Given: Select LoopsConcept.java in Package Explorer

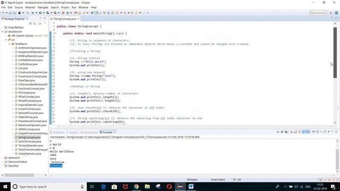Looking at the screenshot, I should coord(29,109).
